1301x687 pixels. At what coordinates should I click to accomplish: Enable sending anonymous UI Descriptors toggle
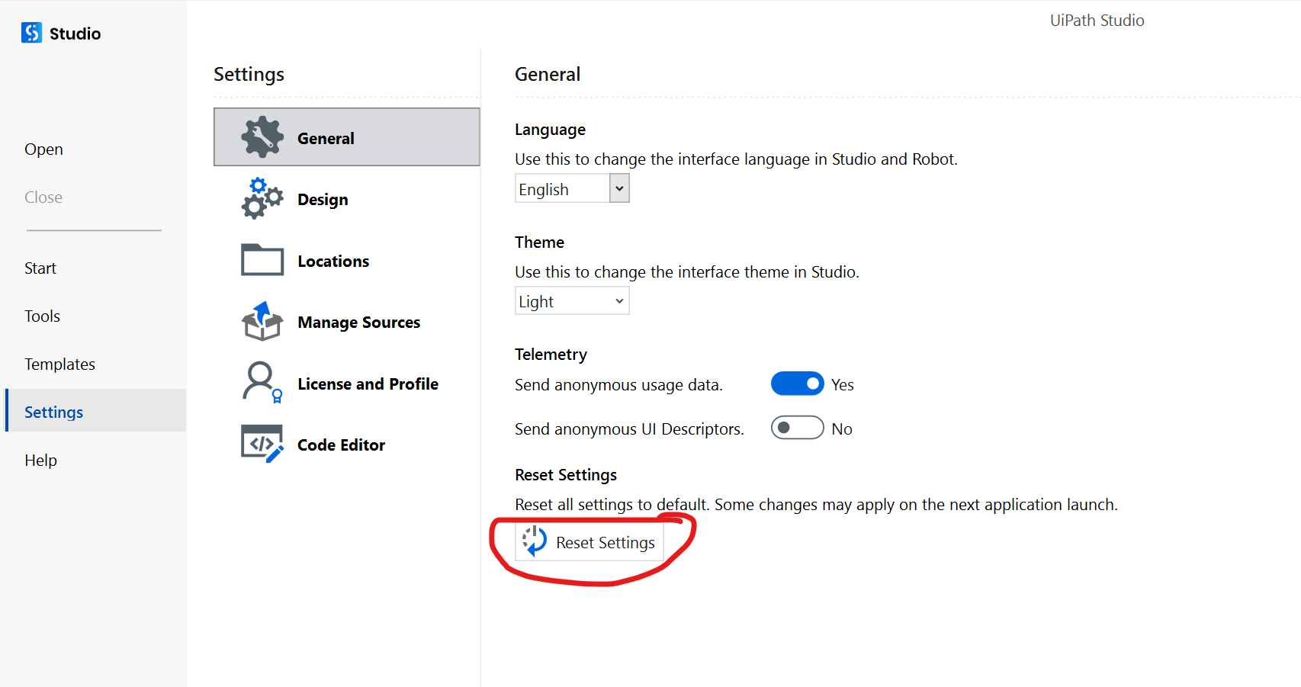797,428
